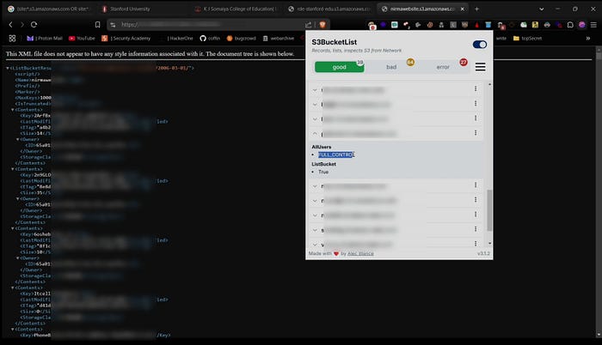The image size is (602, 345).
Task: Collapse the Contents node for key 1tce11
Action: pos(13,287)
